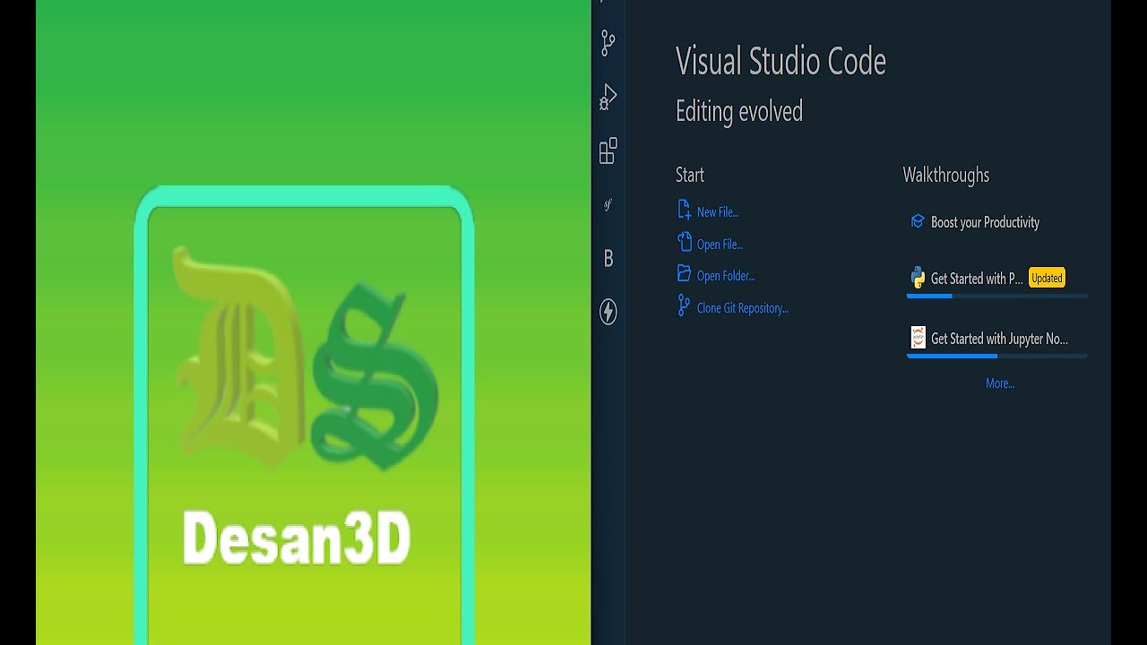
Task: Click the new file icon beside New File
Action: click(x=685, y=211)
